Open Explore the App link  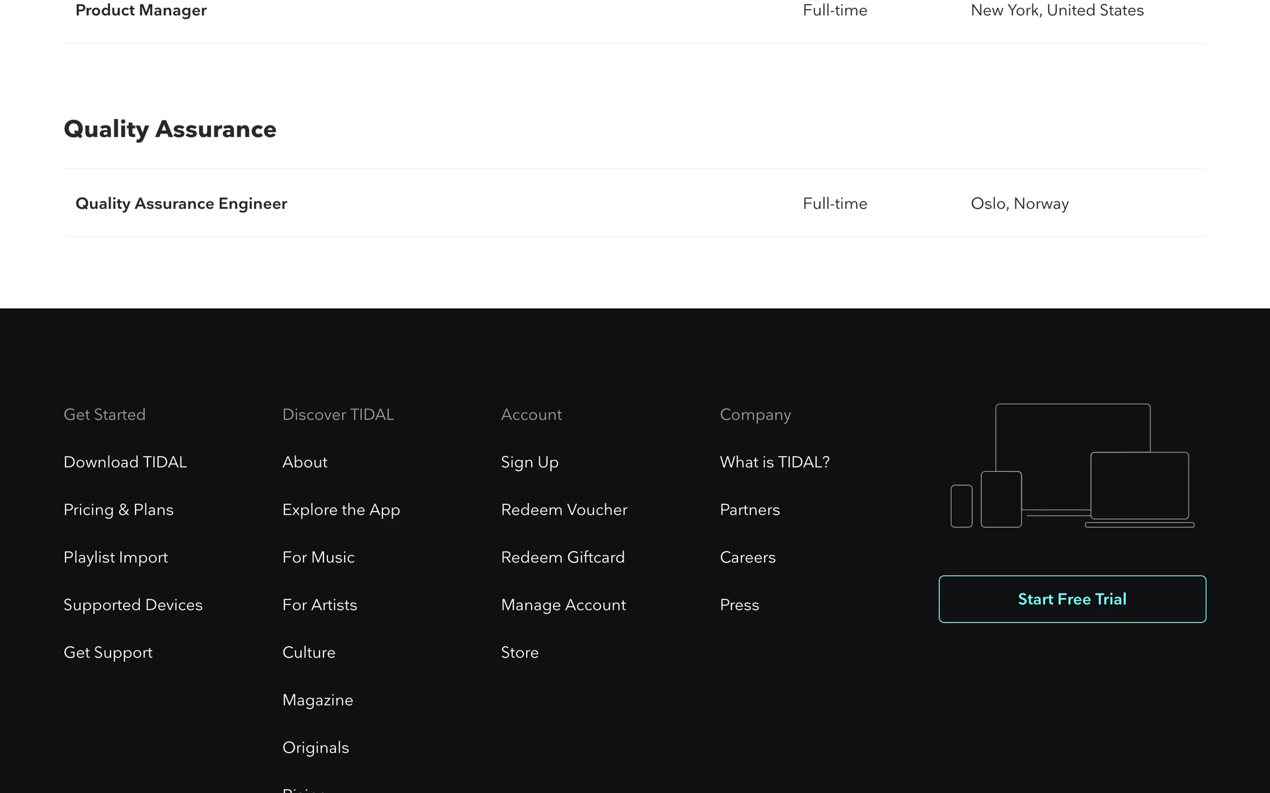[341, 510]
